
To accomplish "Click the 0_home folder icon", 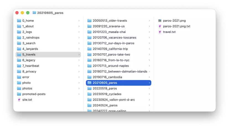I will coord(19,20).
